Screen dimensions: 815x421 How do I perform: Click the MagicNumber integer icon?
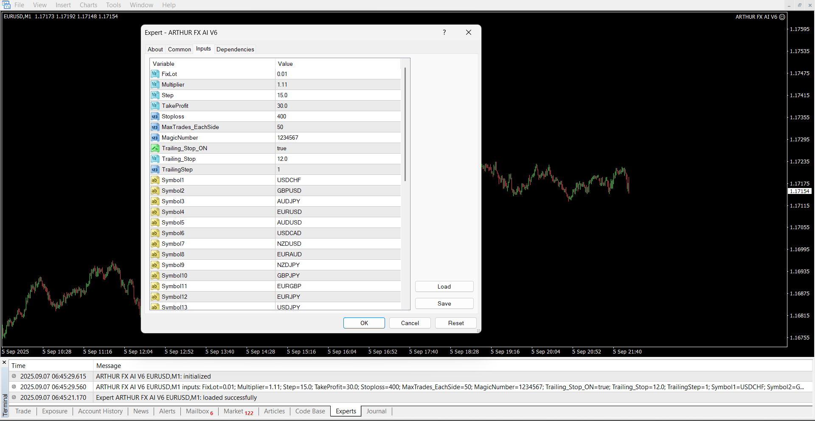tap(155, 138)
